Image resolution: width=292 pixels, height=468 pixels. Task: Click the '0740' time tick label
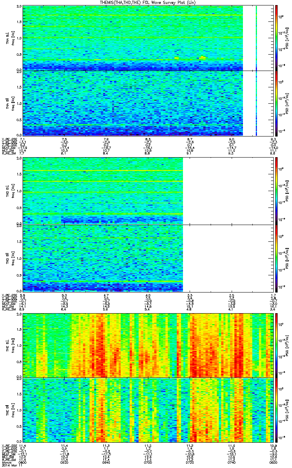(232, 462)
